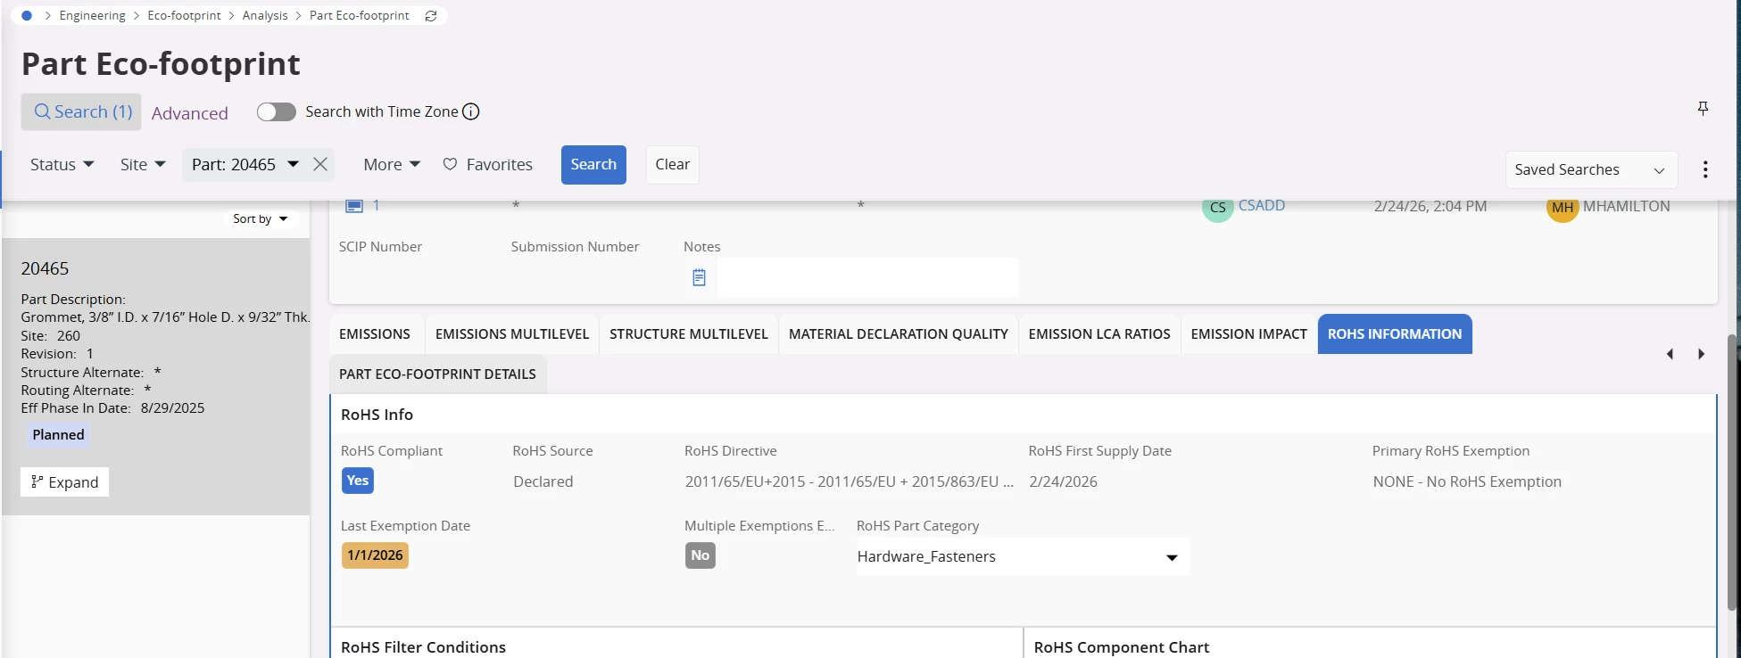Viewport: 1741px width, 658px height.
Task: Open the Status filter dropdown
Action: point(62,165)
